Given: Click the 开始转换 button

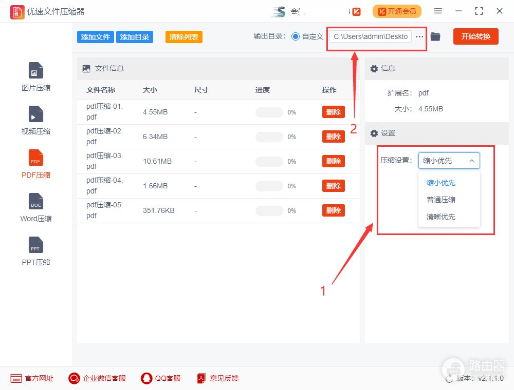Looking at the screenshot, I should (x=475, y=36).
